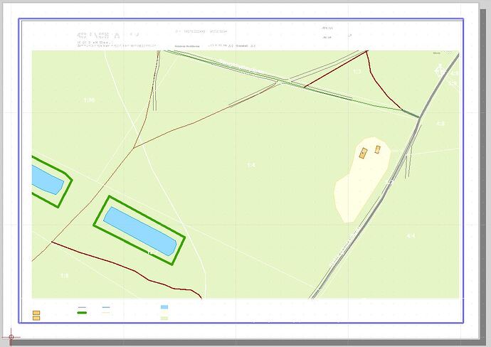Screen dimensions: 491x347
Task: Click the map title text block above the map
Action: (x=117, y=40)
